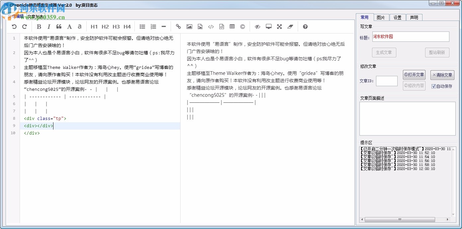Click line number 10 in editor gutter
The height and width of the screenshot is (229, 462).
click(13, 133)
